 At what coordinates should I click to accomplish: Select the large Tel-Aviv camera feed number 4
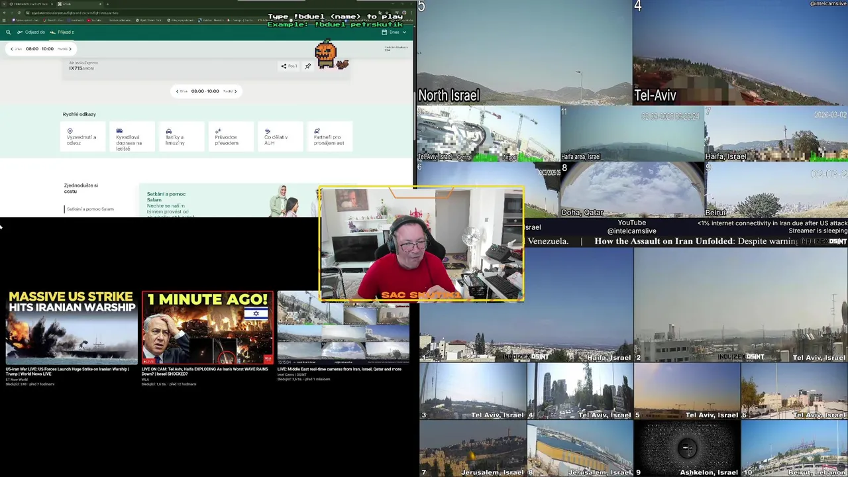(x=740, y=52)
